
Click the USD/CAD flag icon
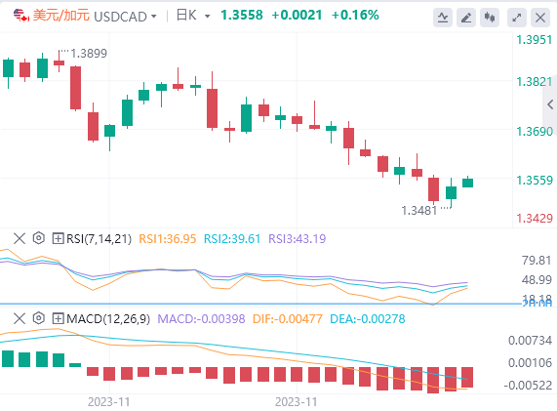(21, 16)
